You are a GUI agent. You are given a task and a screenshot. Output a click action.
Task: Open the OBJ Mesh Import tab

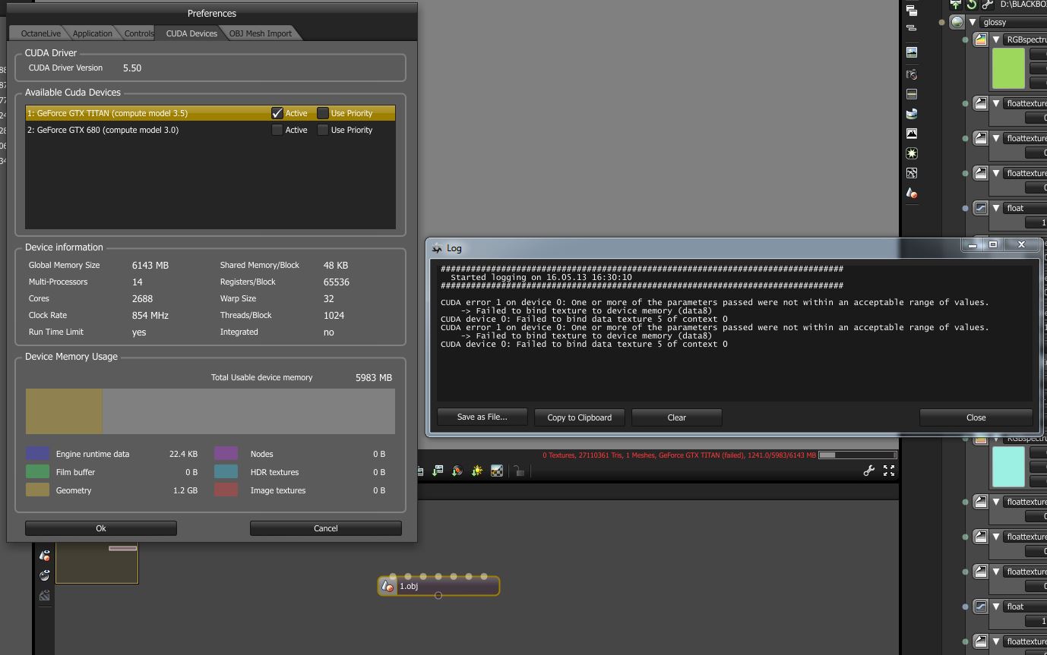261,33
